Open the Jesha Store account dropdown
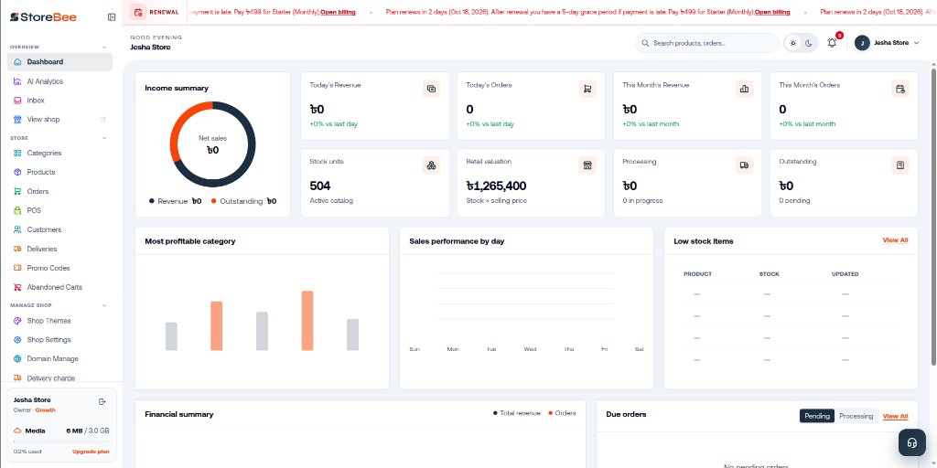Viewport: 937px width, 468px height. pyautogui.click(x=888, y=43)
